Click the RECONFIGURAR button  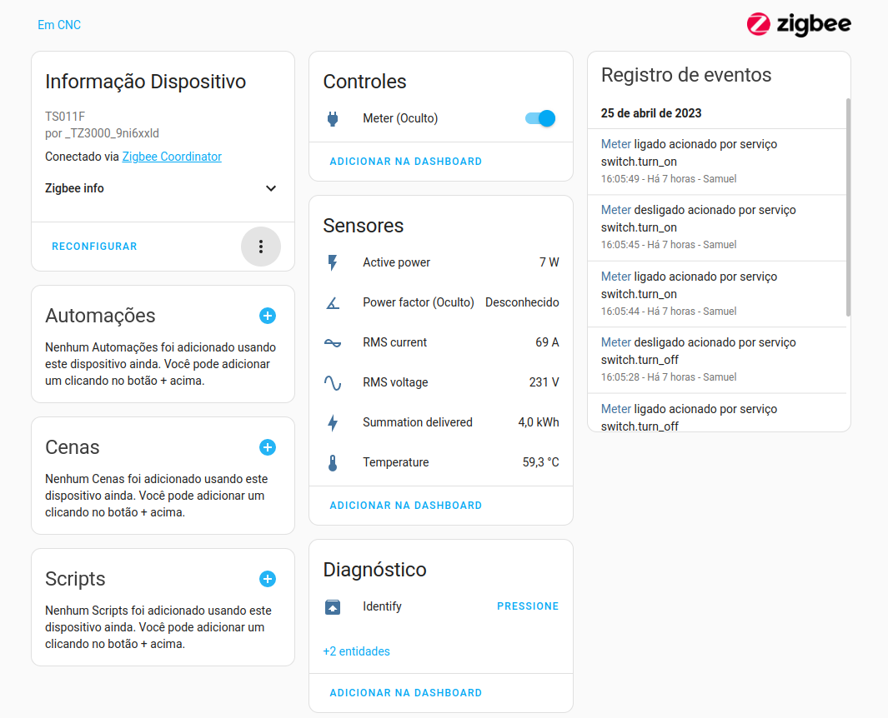pos(94,247)
